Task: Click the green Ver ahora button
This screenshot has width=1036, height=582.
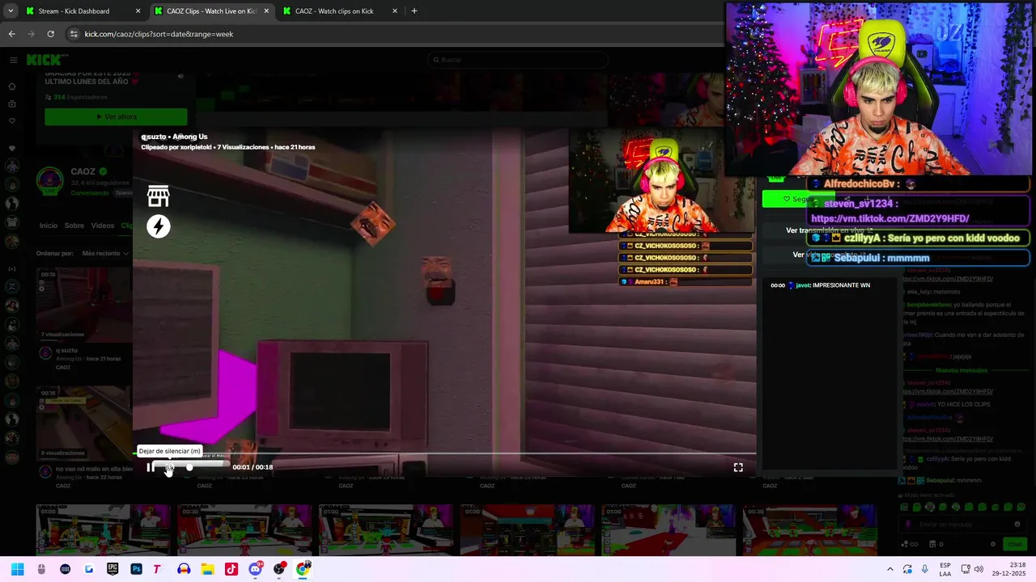Action: click(x=116, y=116)
